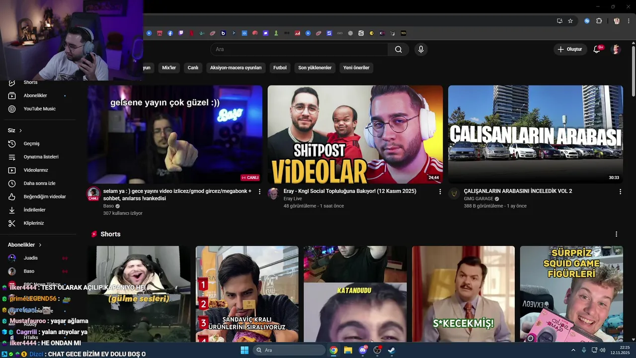Click the search magnifier button

tap(398, 49)
